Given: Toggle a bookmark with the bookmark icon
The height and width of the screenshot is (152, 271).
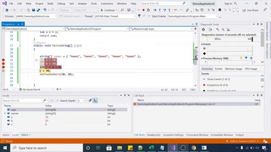Looking at the screenshot, I should click(220, 10).
